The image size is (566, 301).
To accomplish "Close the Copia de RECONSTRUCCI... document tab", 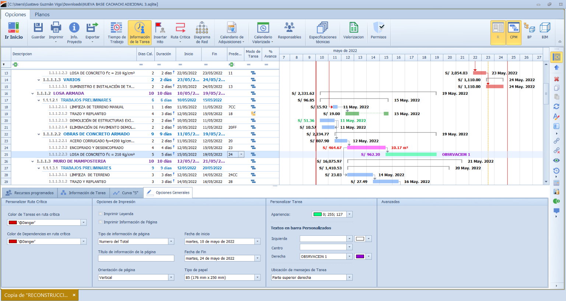I will pos(74,295).
